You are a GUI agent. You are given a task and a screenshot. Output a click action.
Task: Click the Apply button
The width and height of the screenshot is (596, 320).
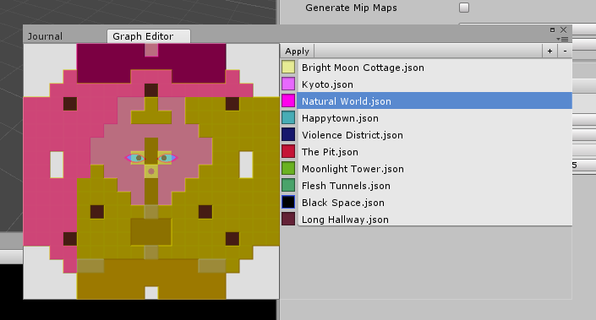pos(298,52)
